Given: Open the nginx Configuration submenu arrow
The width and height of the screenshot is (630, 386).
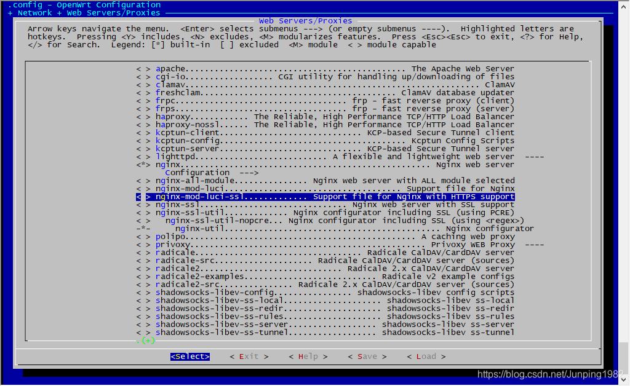Looking at the screenshot, I should tap(249, 173).
